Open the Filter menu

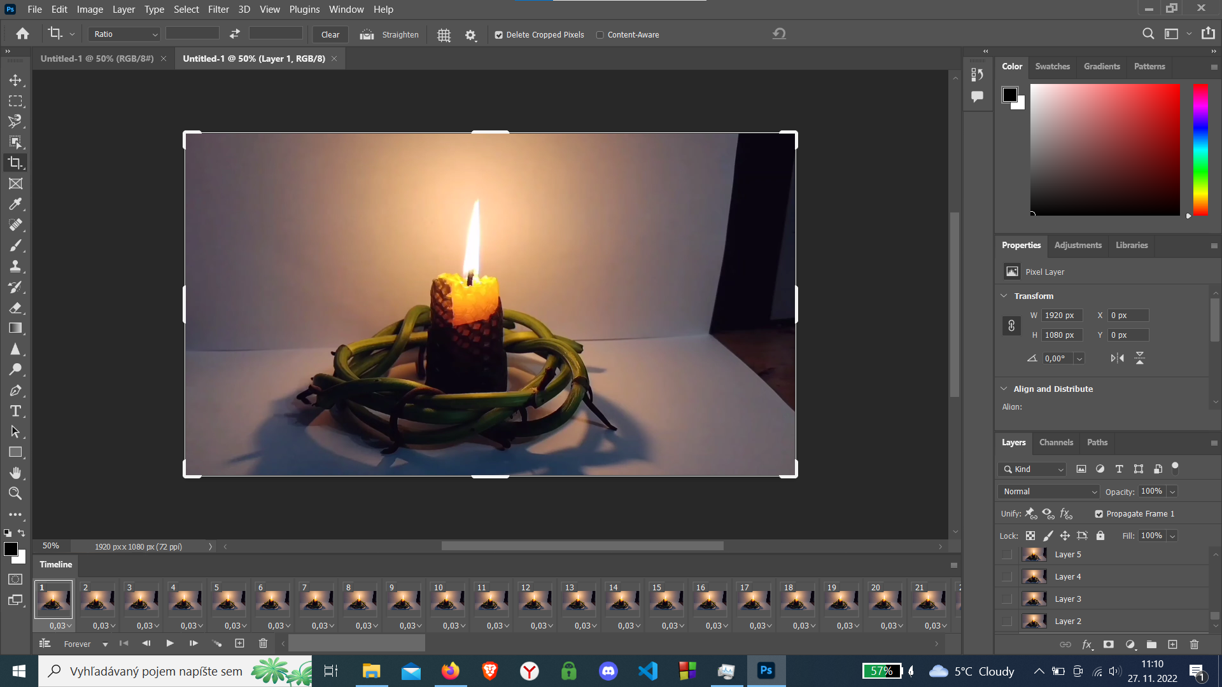click(218, 10)
